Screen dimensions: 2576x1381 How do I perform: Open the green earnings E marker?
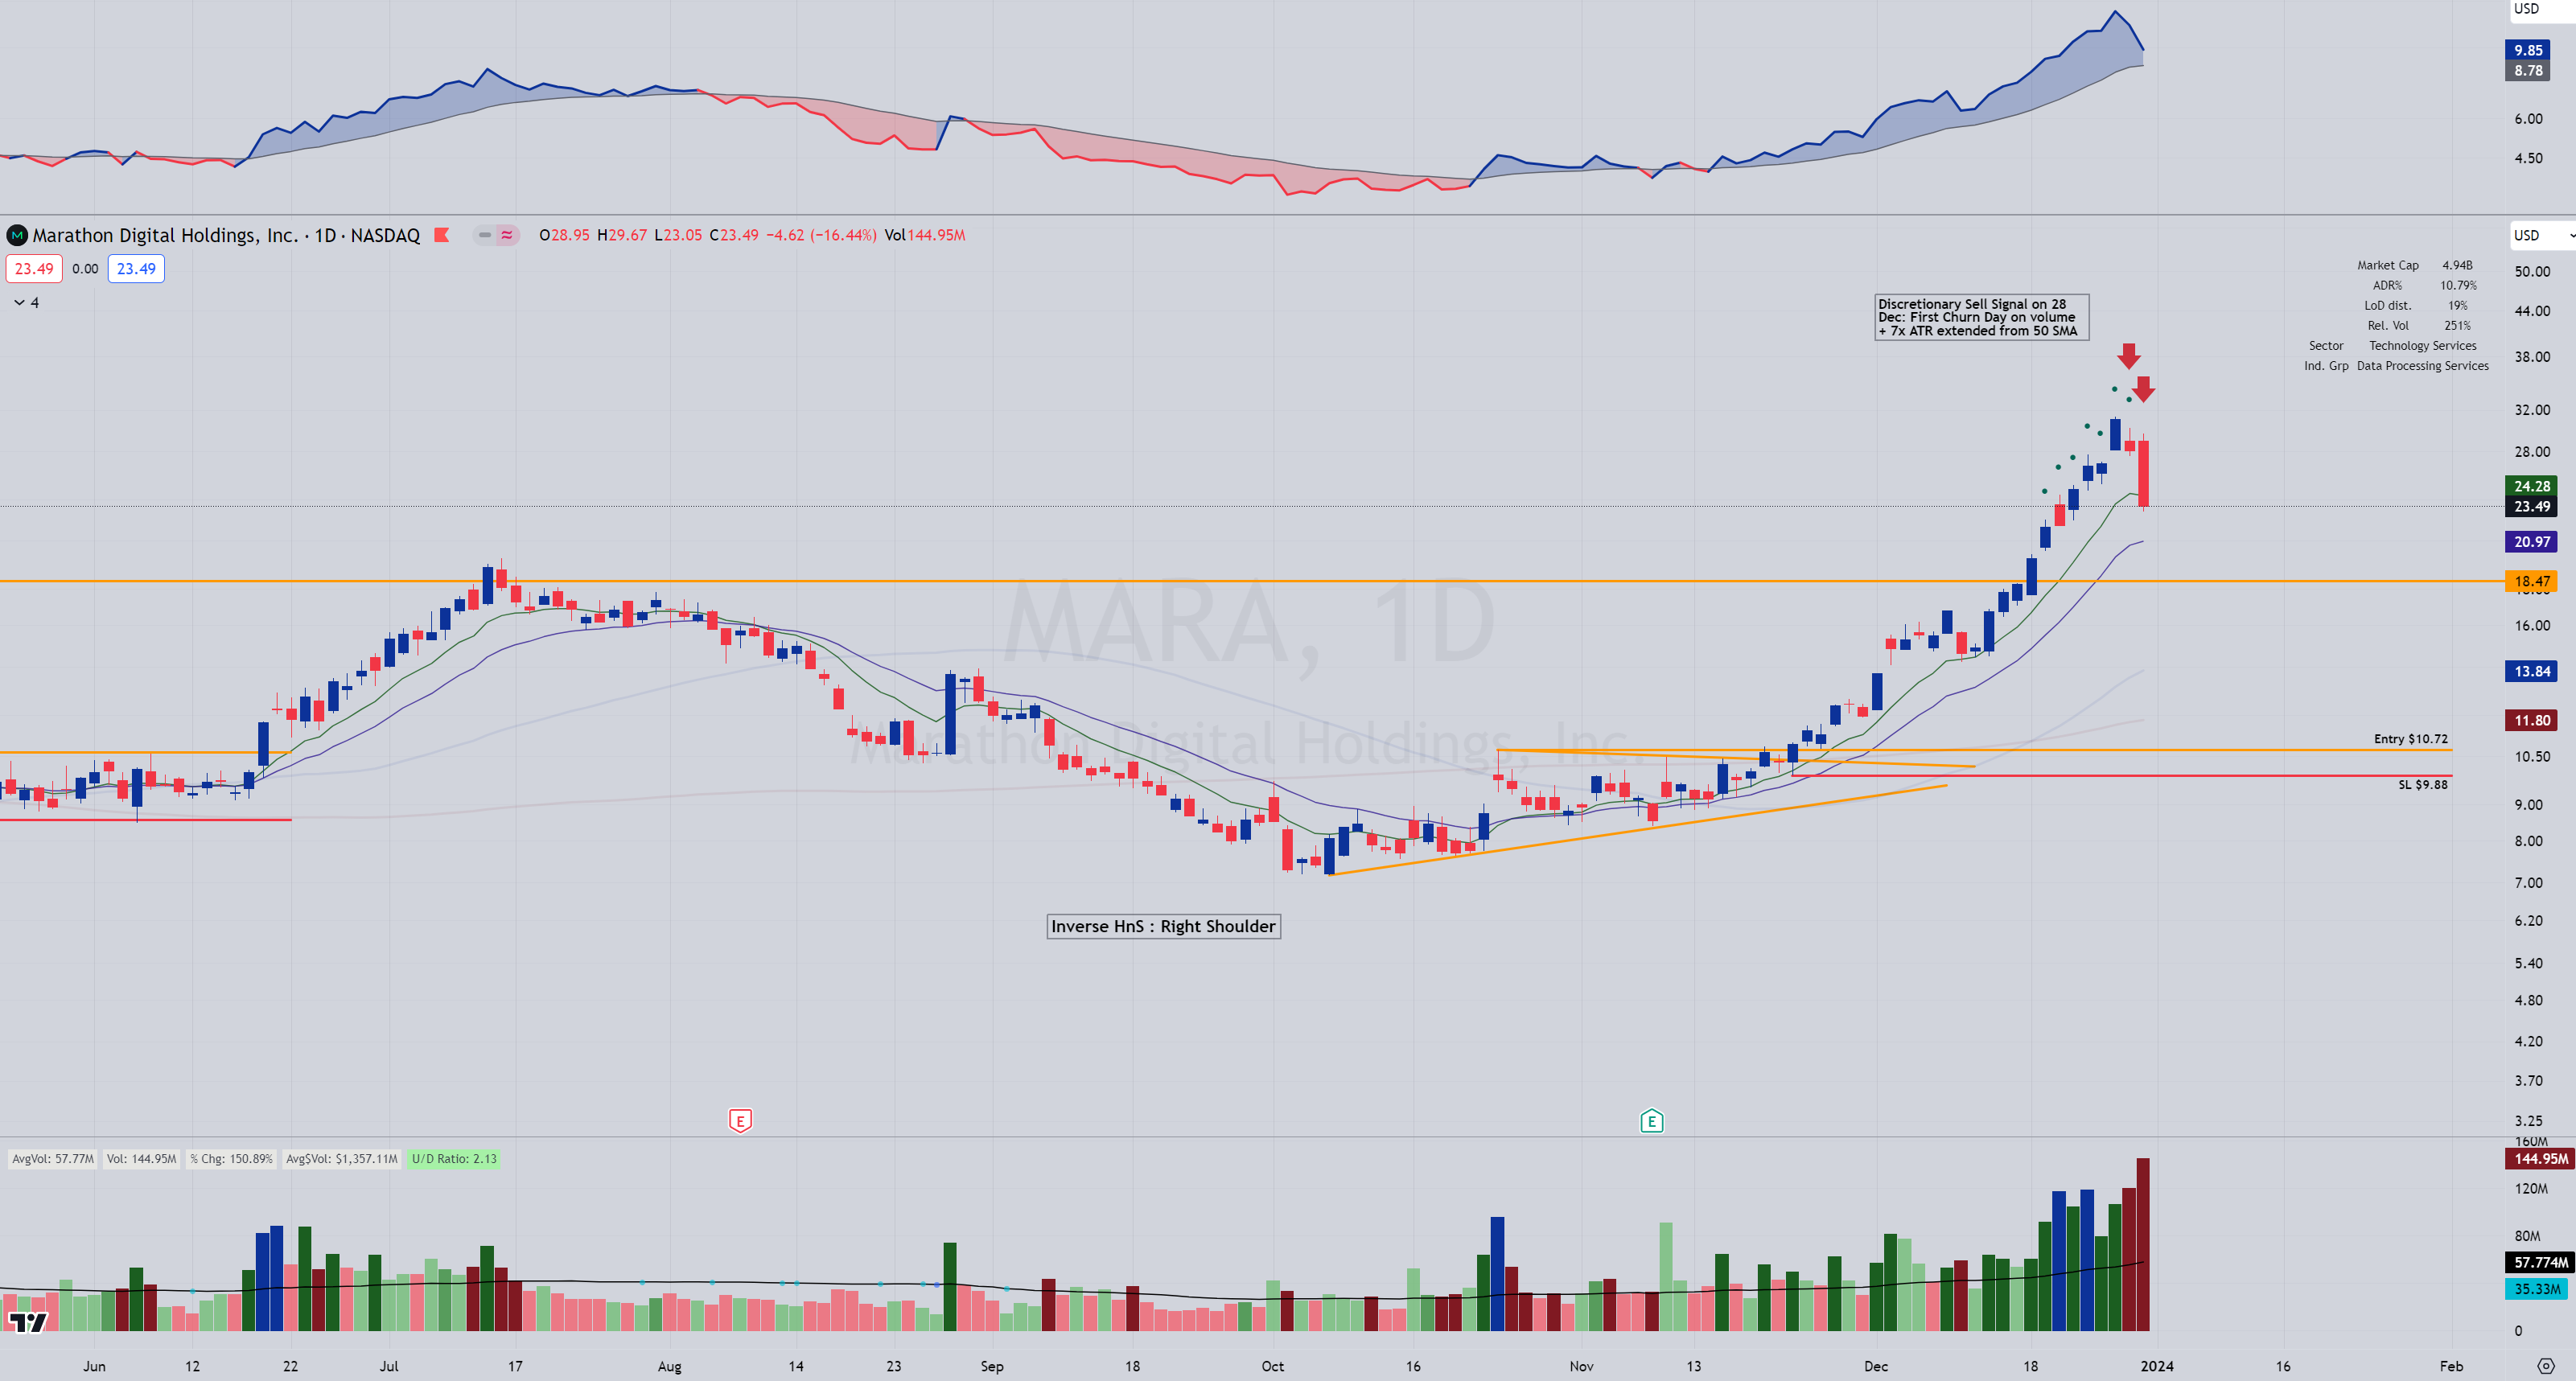coord(1651,1121)
